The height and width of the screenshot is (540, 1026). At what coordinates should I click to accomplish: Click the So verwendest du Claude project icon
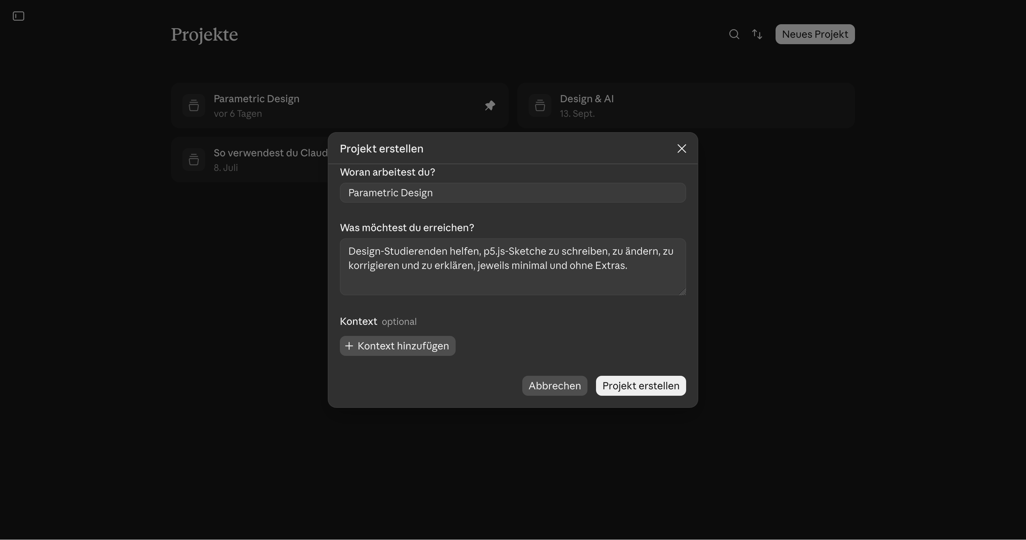point(193,160)
